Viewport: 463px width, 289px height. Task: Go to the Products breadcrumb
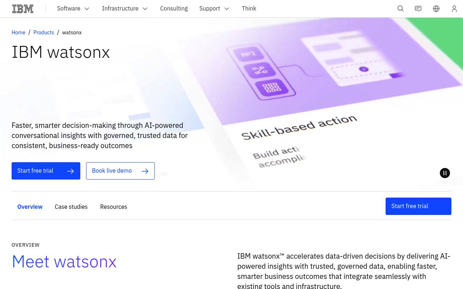pos(44,33)
